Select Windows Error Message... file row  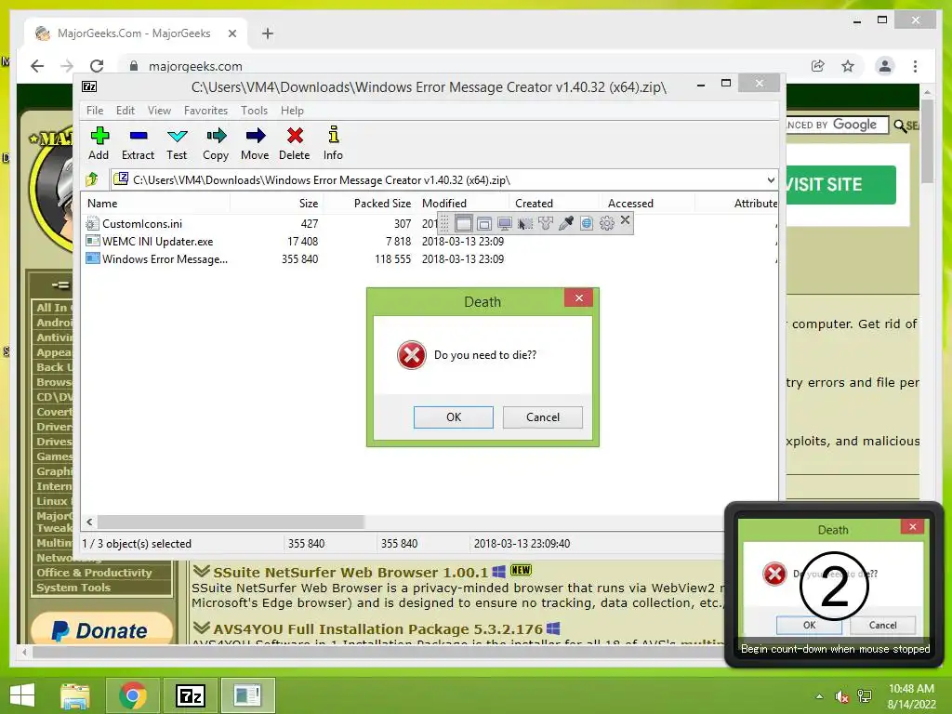click(x=429, y=259)
